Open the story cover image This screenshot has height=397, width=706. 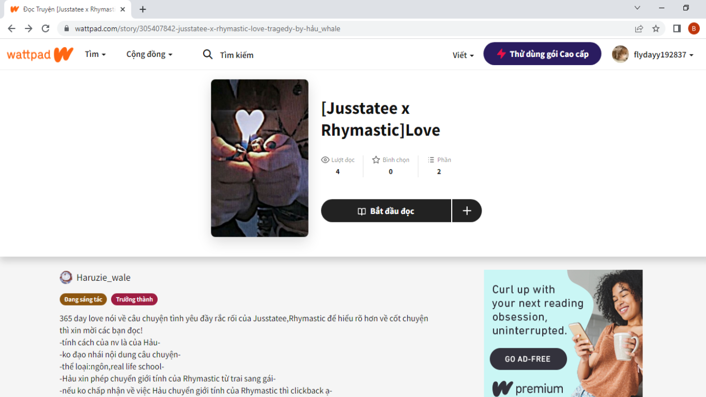click(259, 158)
